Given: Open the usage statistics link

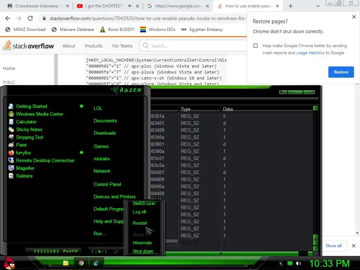Looking at the screenshot, I should (310, 53).
